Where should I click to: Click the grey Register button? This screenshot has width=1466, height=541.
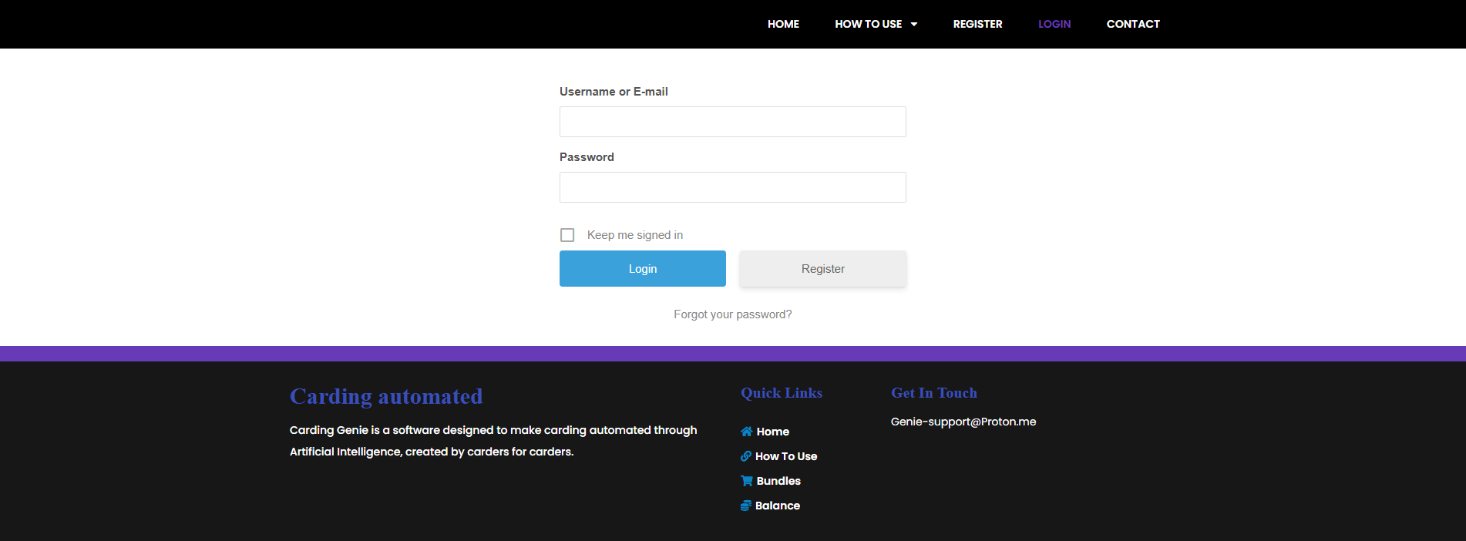pos(823,268)
